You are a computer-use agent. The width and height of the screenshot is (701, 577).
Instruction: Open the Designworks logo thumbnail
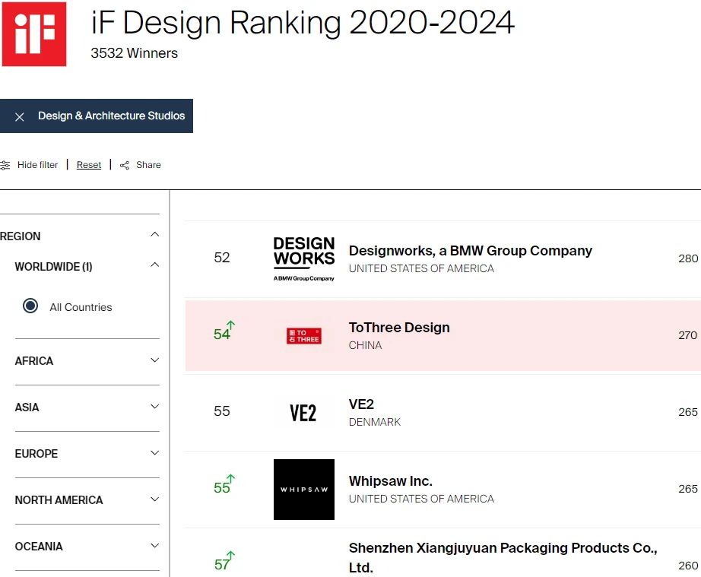(x=303, y=258)
